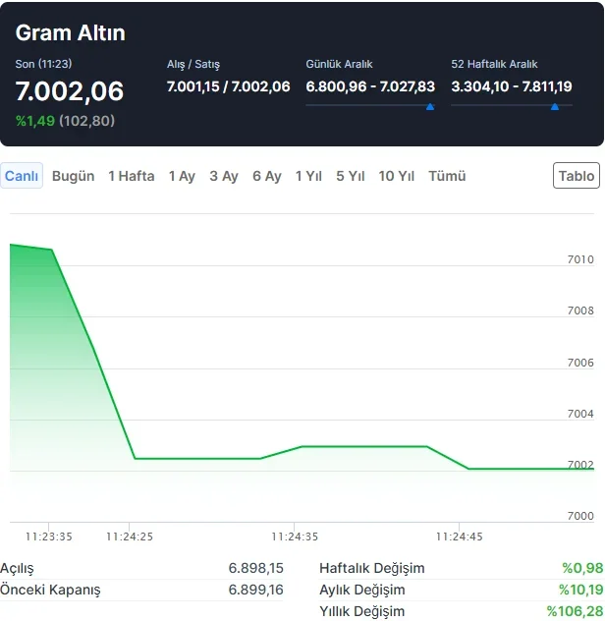Click the Haftalık Değişim %0,98 value

[x=581, y=568]
